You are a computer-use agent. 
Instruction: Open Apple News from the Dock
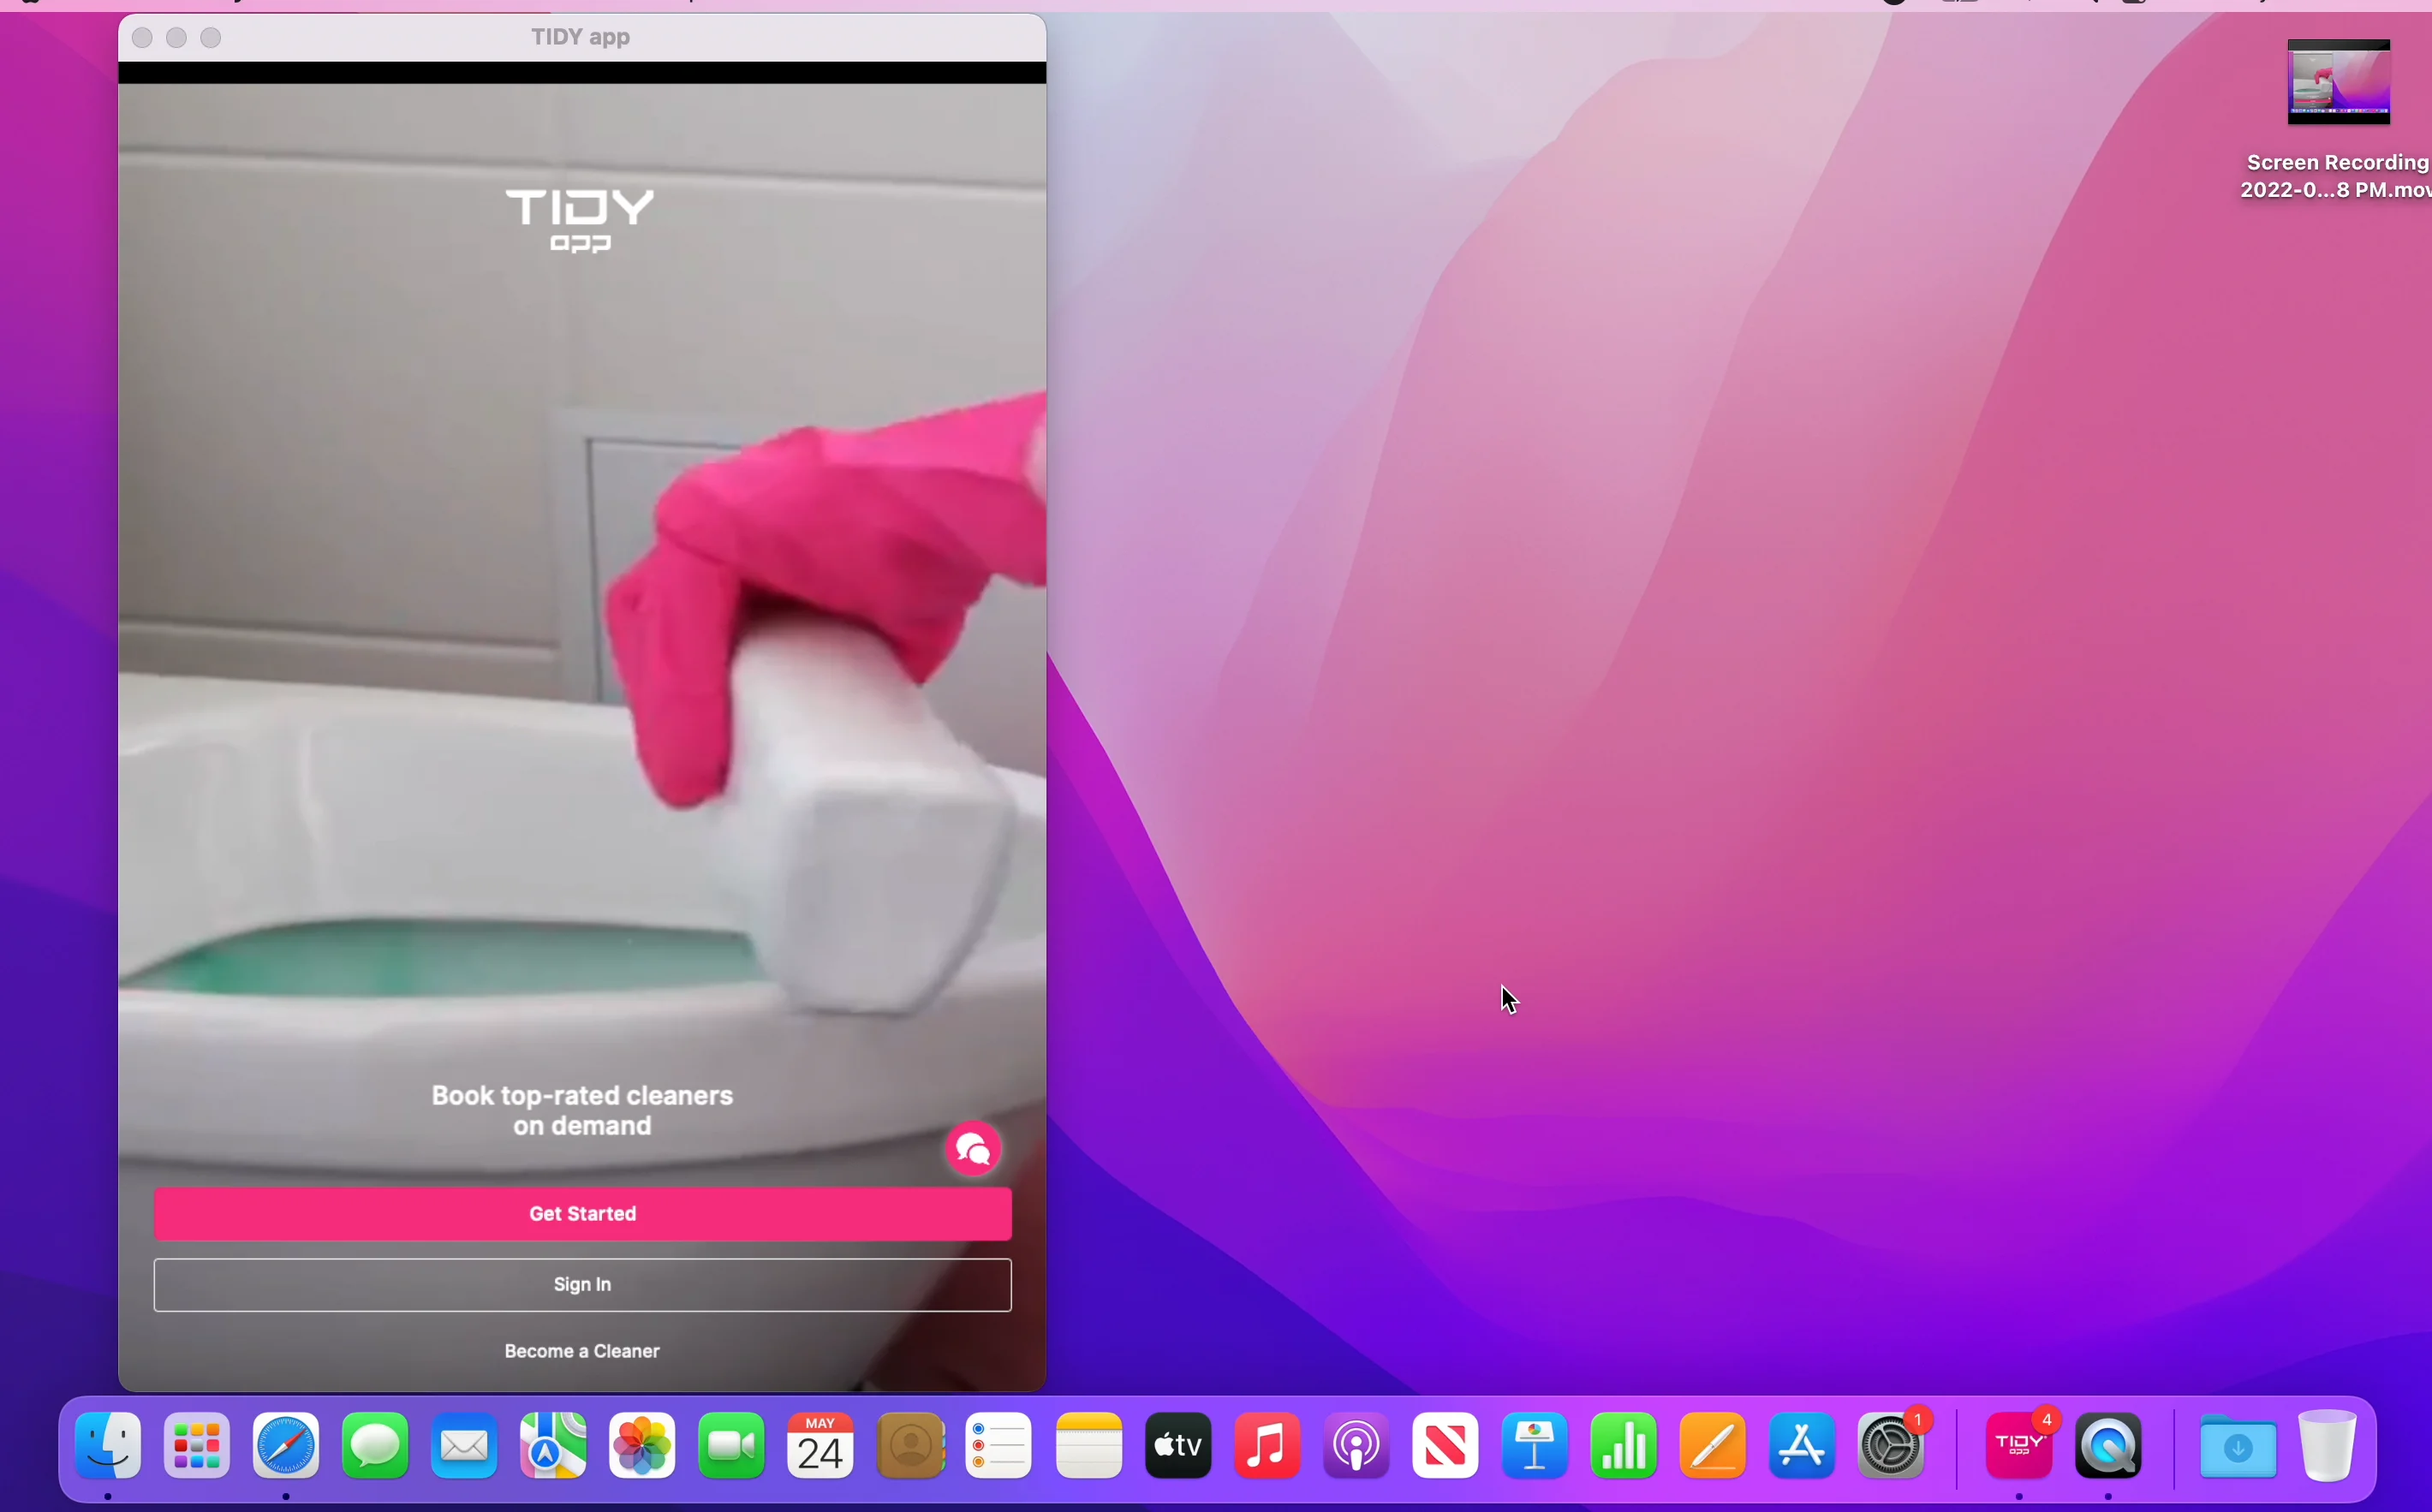coord(1445,1446)
